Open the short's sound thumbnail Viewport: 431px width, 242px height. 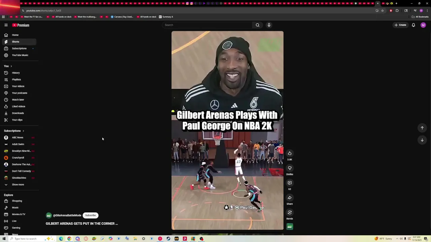[x=290, y=227]
